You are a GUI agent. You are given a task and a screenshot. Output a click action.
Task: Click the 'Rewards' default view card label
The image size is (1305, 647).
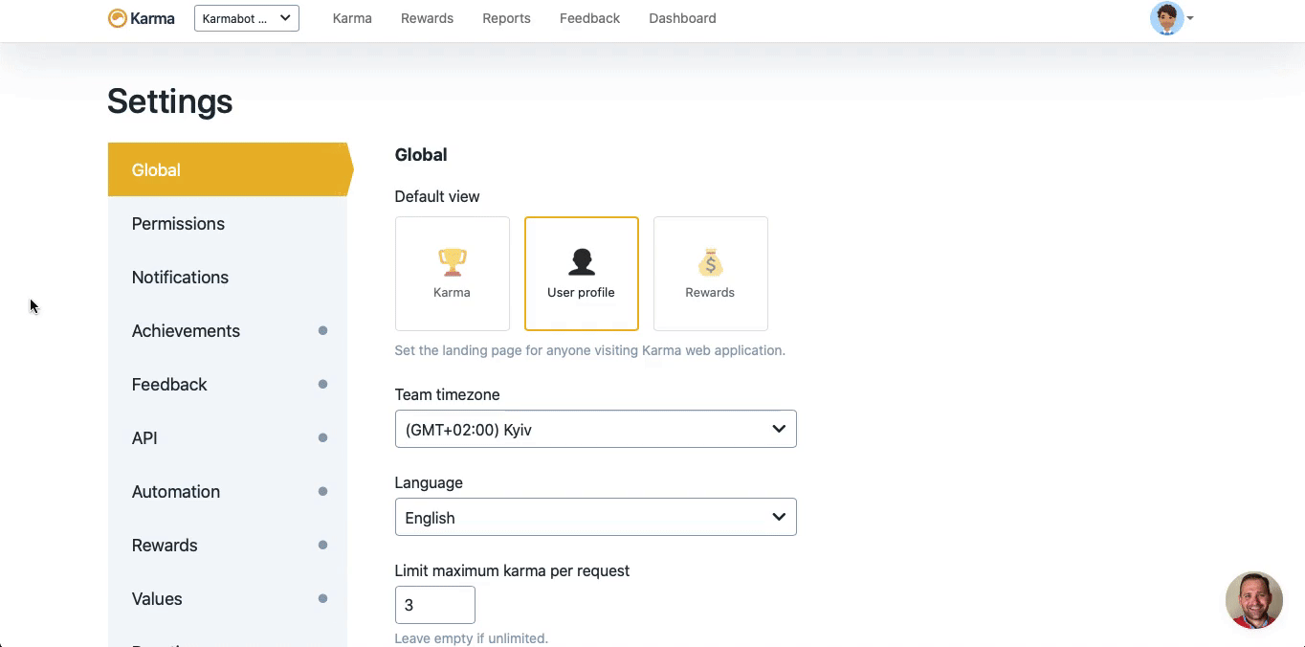tap(710, 293)
